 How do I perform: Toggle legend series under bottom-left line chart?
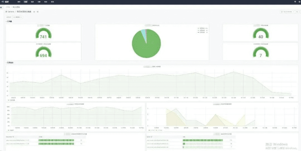tap(11, 130)
